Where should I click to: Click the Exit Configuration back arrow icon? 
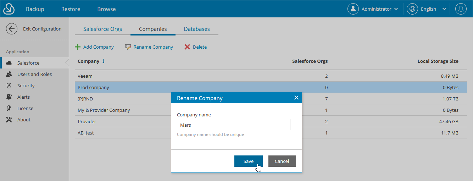[12, 29]
